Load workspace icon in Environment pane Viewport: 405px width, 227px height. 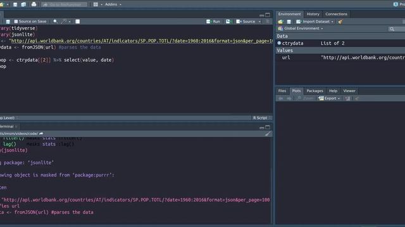tap(280, 22)
